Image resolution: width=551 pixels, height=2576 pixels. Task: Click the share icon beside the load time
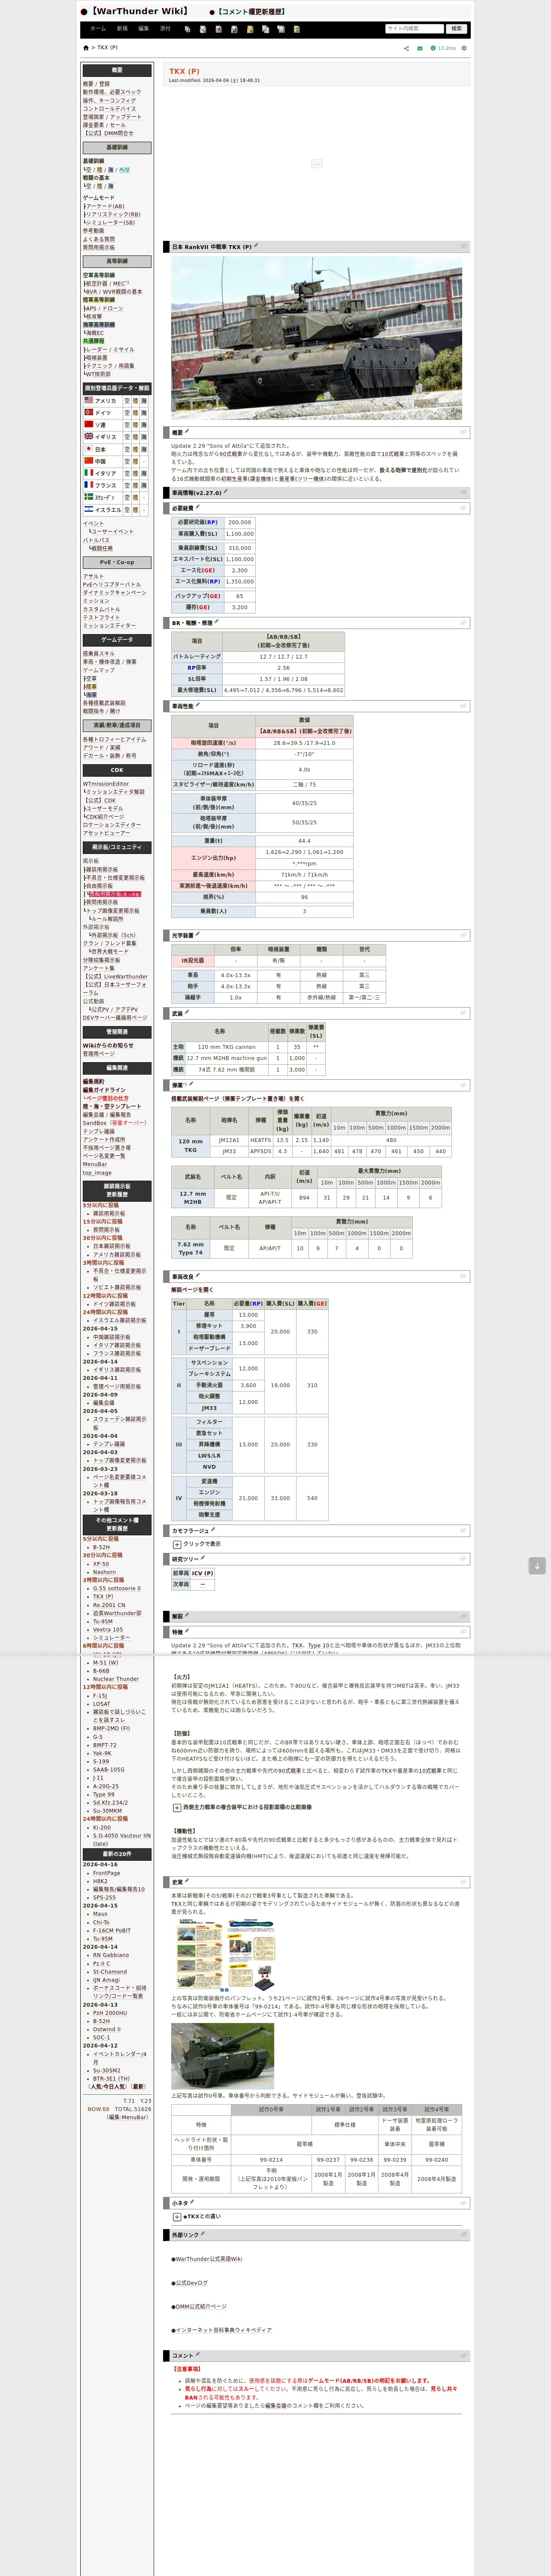(x=406, y=48)
